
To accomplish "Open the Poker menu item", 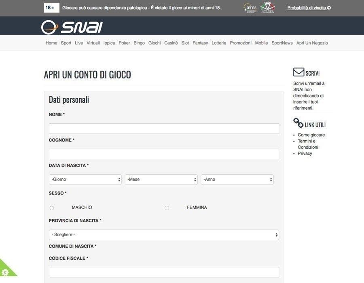I will (x=124, y=42).
